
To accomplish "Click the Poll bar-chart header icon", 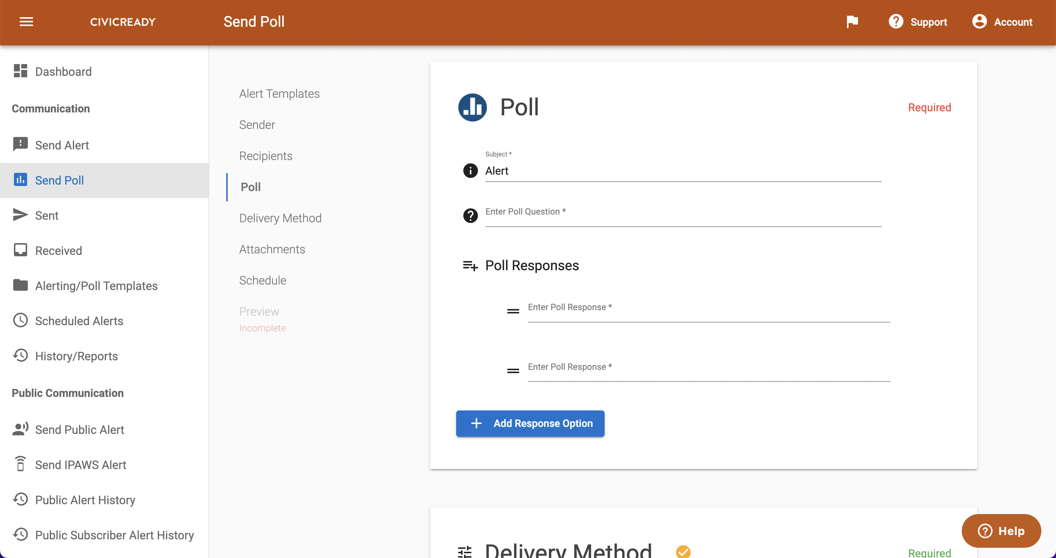I will 472,107.
